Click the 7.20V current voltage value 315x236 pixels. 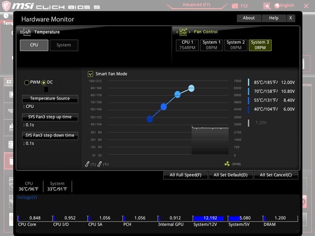tap(261, 123)
